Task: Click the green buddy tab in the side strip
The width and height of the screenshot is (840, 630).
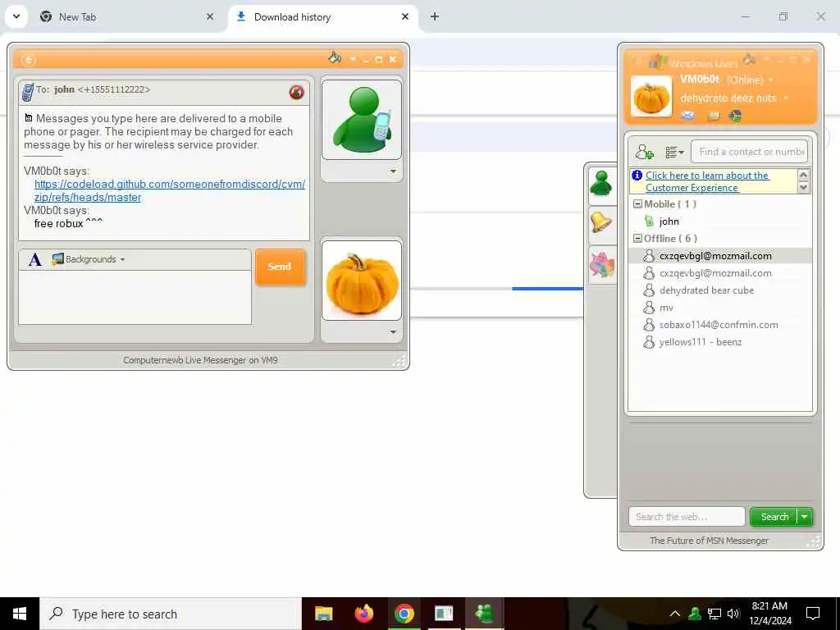Action: (601, 185)
